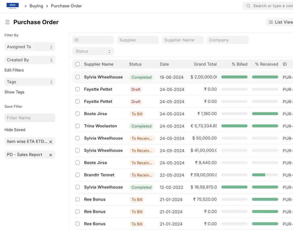Open the Status filter dropdown

(93, 51)
